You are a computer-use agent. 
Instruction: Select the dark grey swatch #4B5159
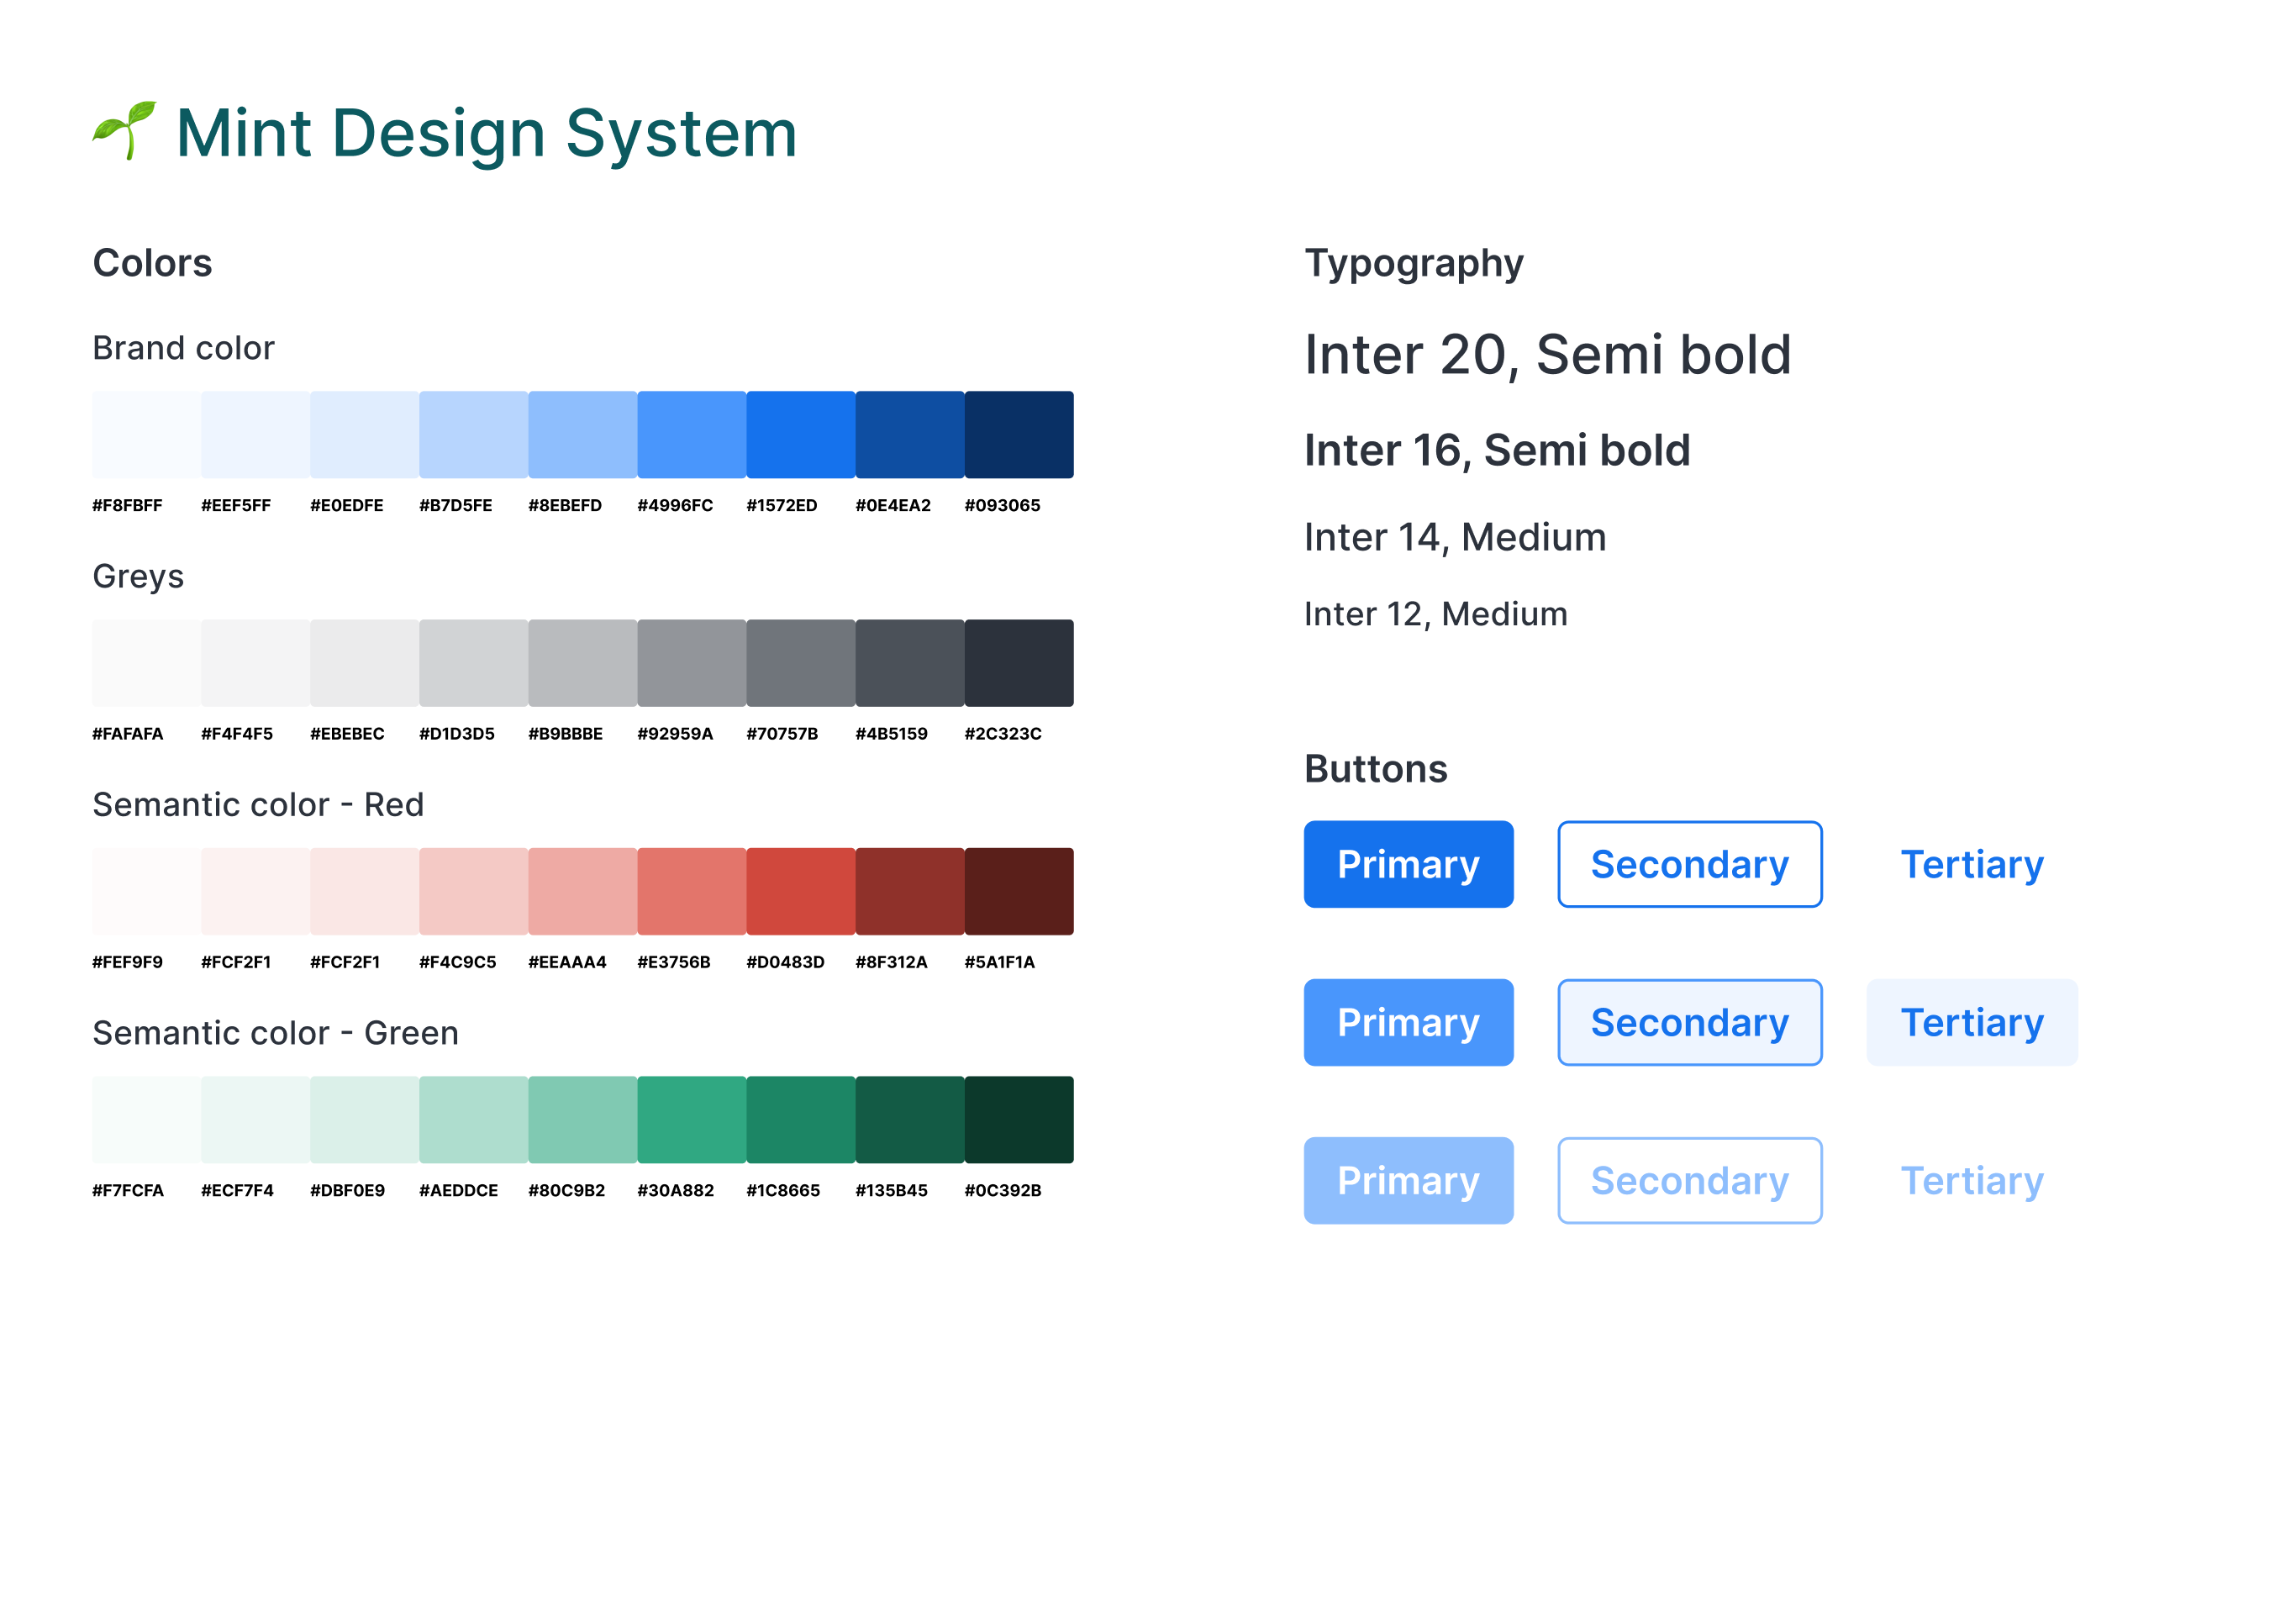pyautogui.click(x=910, y=663)
